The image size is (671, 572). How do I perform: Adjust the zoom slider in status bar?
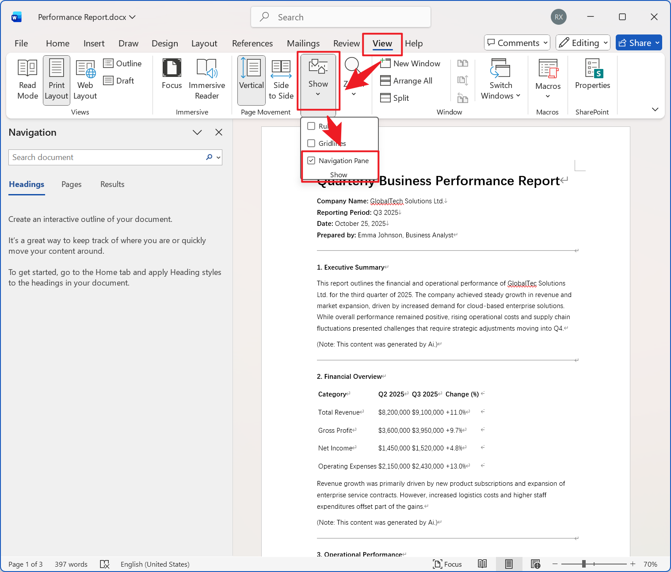pos(584,564)
